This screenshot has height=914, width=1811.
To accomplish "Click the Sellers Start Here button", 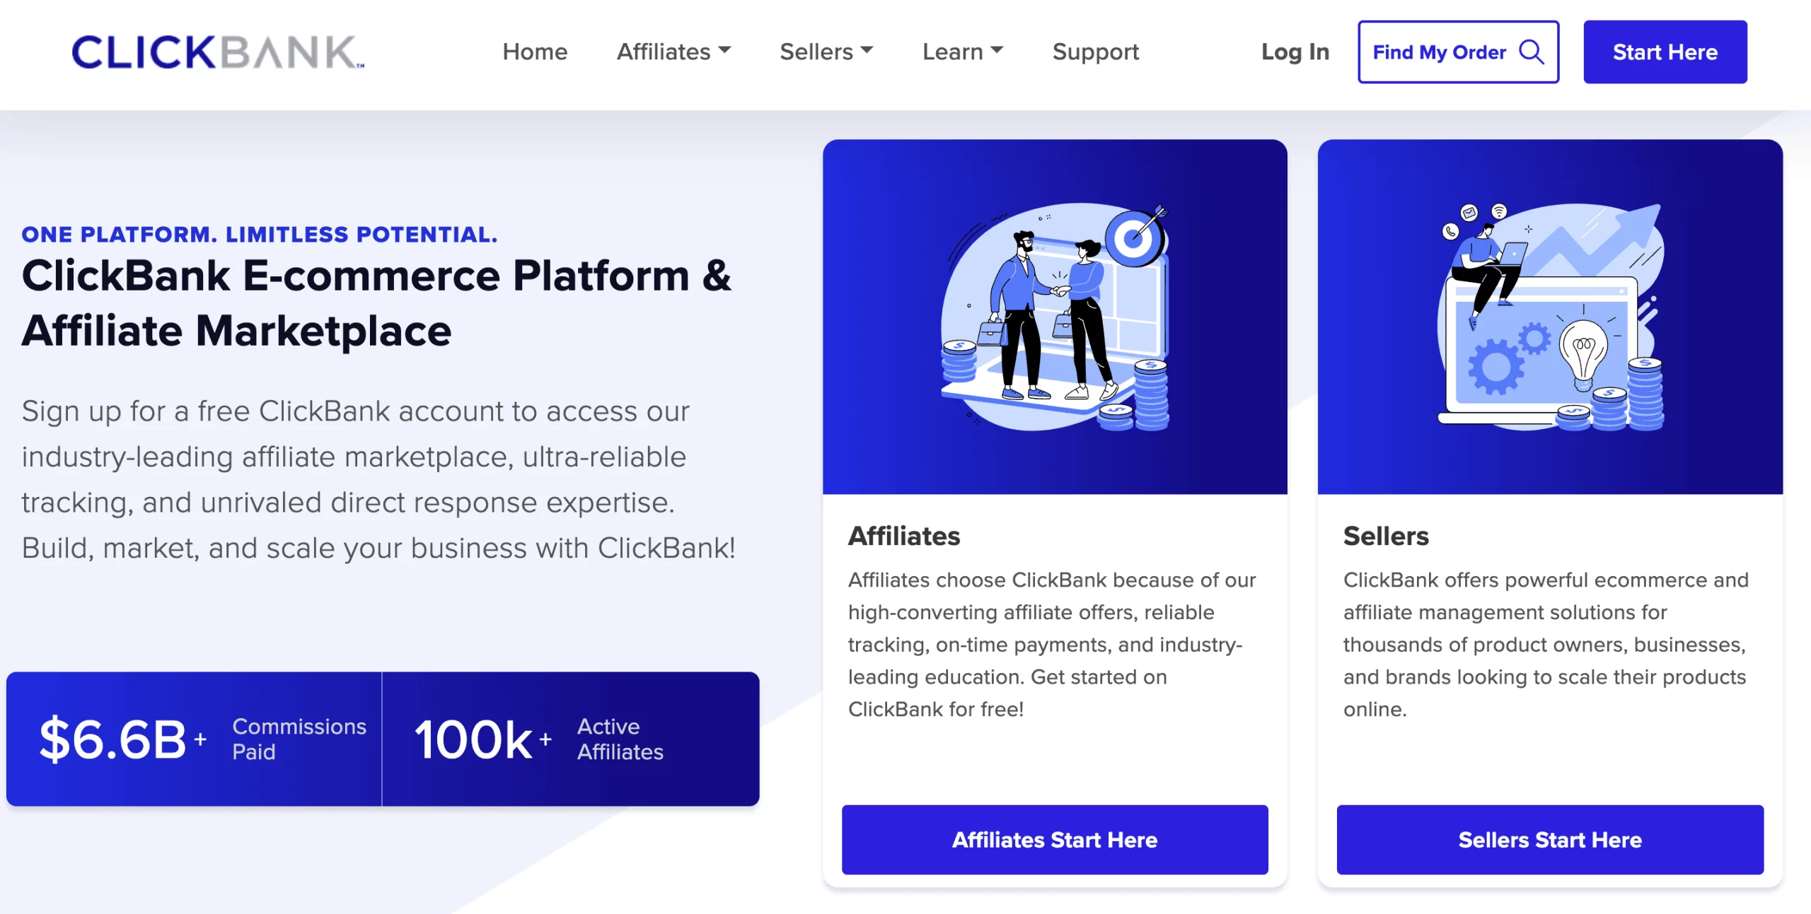I will [1550, 840].
